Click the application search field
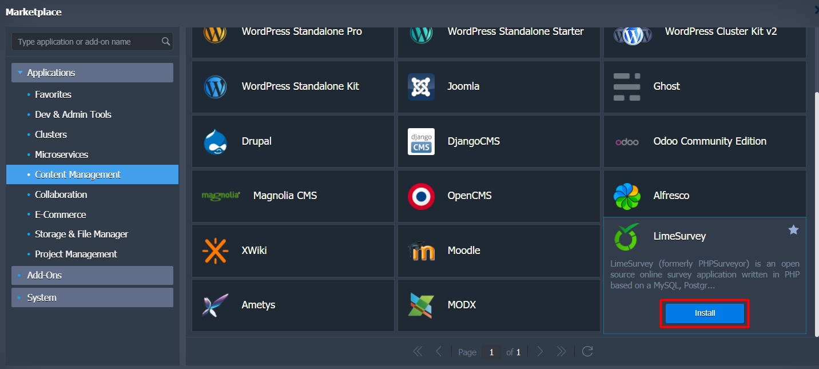Screen dimensions: 819x369 pyautogui.click(x=92, y=41)
